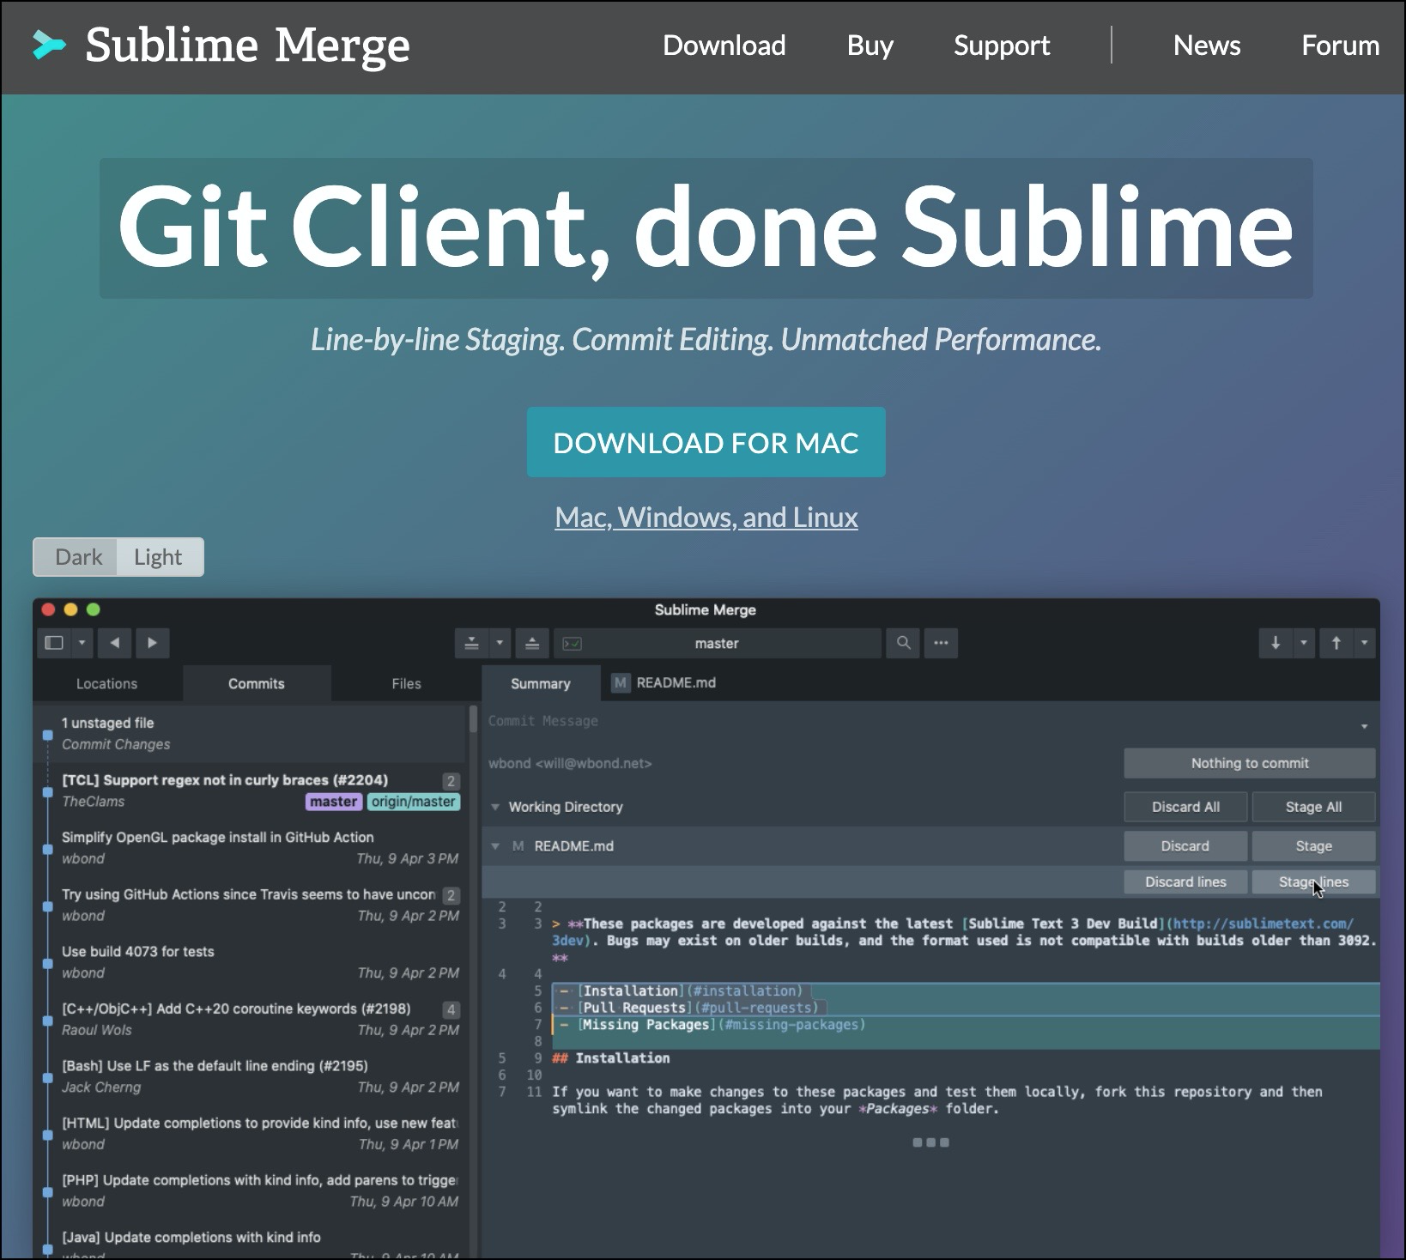Image resolution: width=1406 pixels, height=1260 pixels.
Task: Open commit message dropdown arrow
Action: [1364, 727]
